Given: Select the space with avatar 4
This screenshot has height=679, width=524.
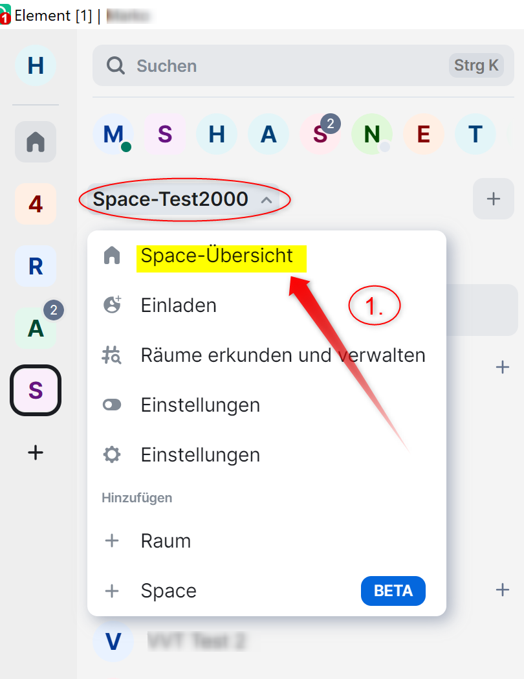Looking at the screenshot, I should click(x=36, y=203).
